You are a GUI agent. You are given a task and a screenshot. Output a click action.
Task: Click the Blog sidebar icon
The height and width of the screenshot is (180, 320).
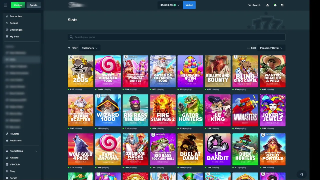(7, 171)
